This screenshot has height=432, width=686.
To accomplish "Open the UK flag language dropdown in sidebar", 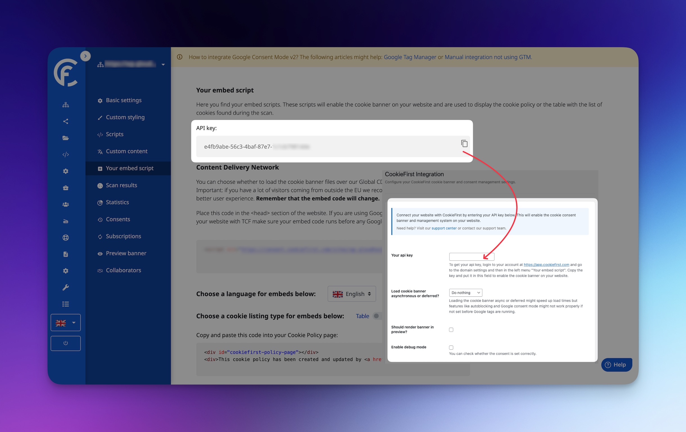I will pos(65,323).
